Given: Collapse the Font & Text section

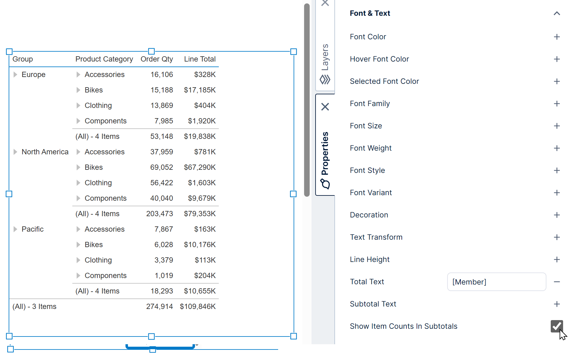Looking at the screenshot, I should coord(557,13).
